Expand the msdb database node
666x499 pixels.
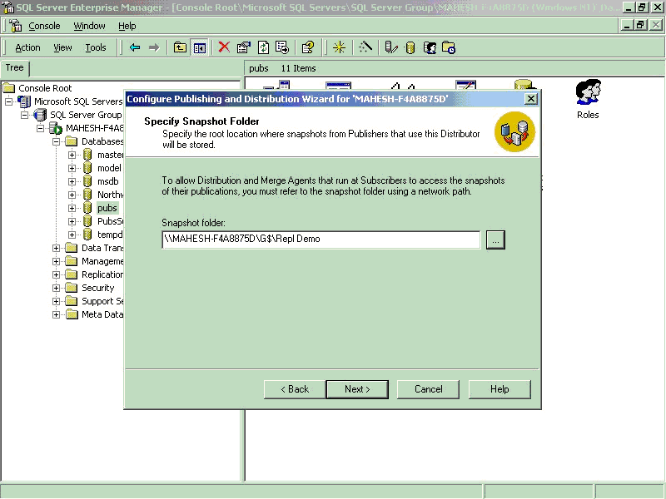pos(72,181)
